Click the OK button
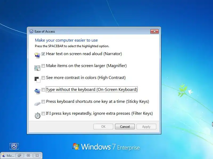This screenshot has height=159, width=213. click(x=103, y=127)
